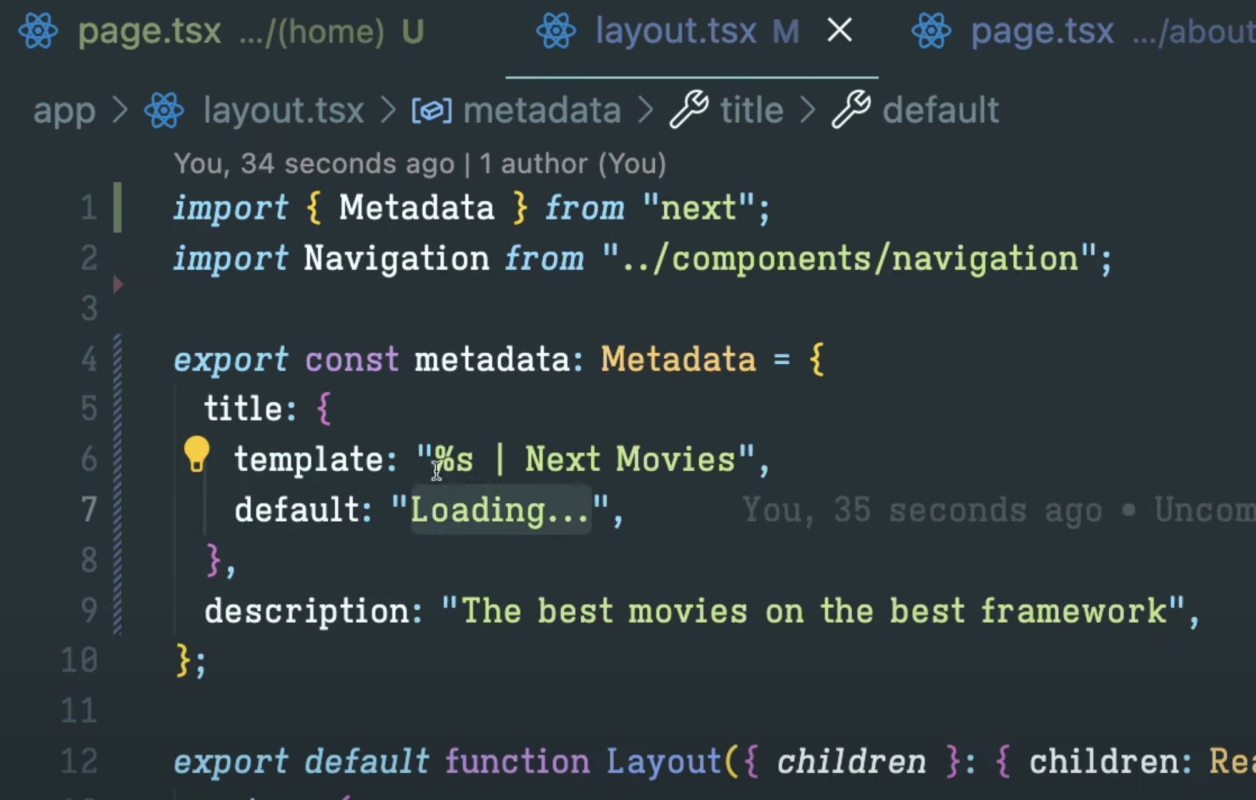Viewport: 1256px width, 800px height.
Task: Click React icon on layout.tsx tab
Action: click(x=556, y=31)
